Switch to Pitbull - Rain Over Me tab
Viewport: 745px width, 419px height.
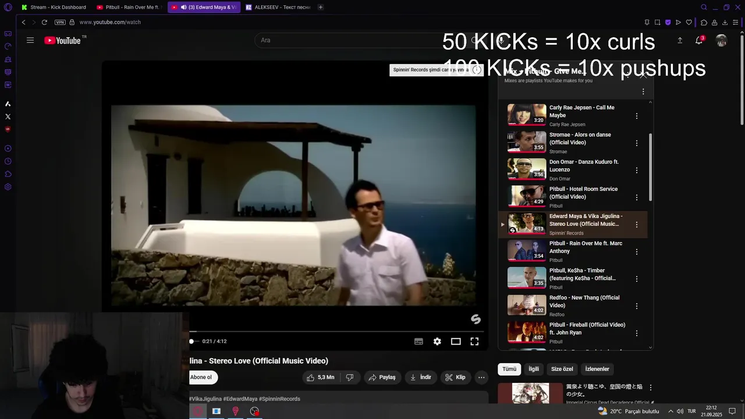(x=129, y=7)
